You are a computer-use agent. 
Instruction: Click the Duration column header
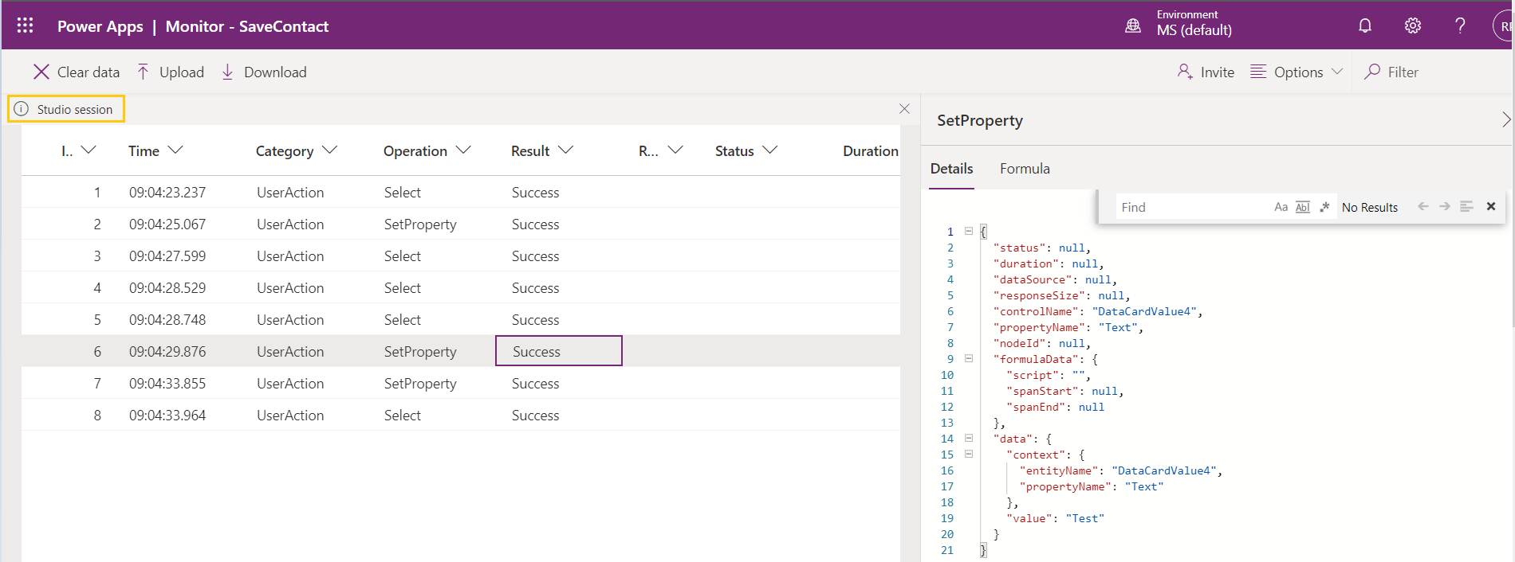(871, 150)
